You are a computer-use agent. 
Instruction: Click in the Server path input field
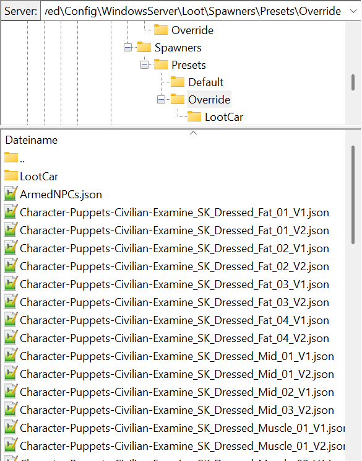coord(194,11)
